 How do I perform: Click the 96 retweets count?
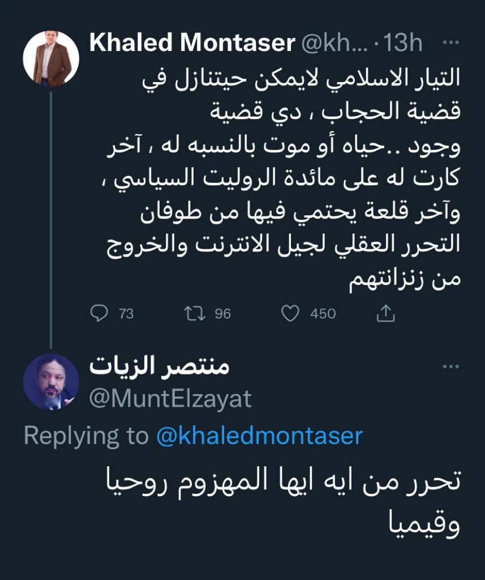click(x=223, y=314)
